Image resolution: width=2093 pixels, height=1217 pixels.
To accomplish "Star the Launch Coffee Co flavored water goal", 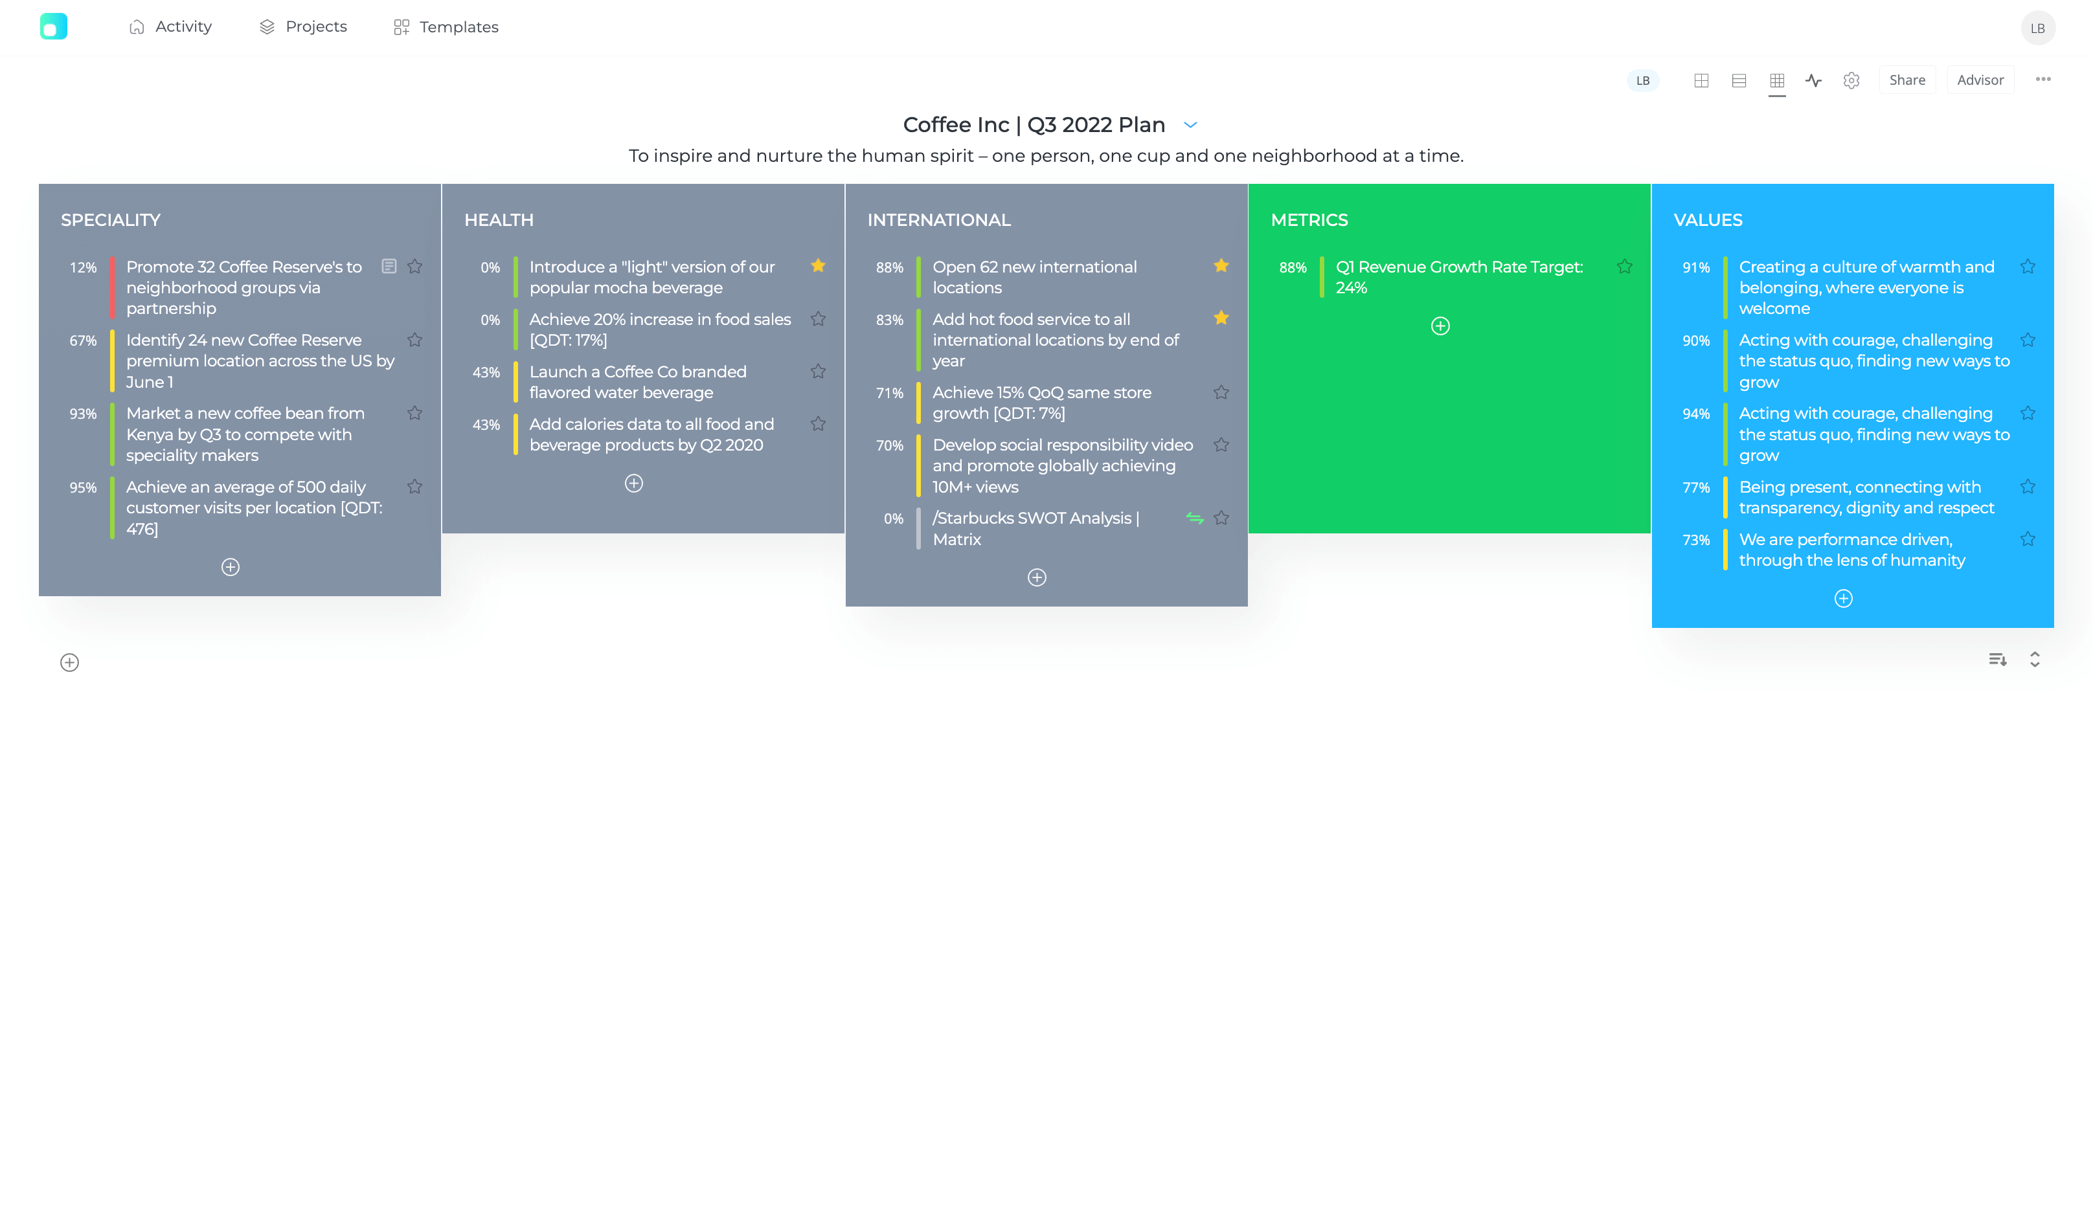I will pyautogui.click(x=818, y=371).
